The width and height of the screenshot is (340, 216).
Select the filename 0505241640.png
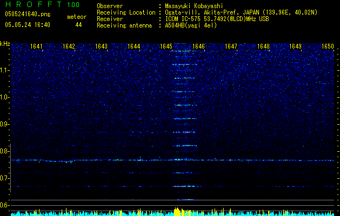coord(28,14)
